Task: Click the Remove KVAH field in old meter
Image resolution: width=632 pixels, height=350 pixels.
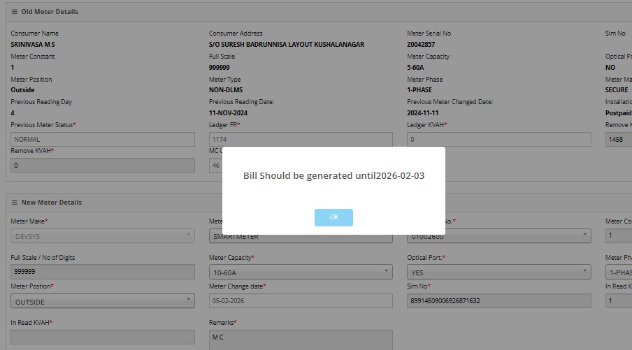Action: pos(103,165)
